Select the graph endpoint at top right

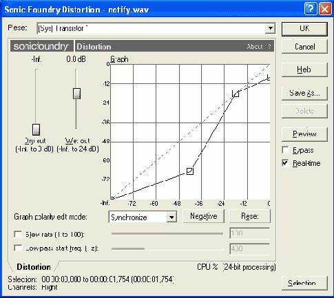pyautogui.click(x=269, y=78)
